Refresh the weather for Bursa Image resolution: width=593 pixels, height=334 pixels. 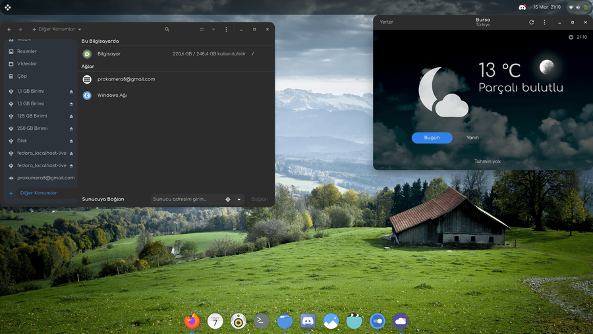[x=532, y=22]
